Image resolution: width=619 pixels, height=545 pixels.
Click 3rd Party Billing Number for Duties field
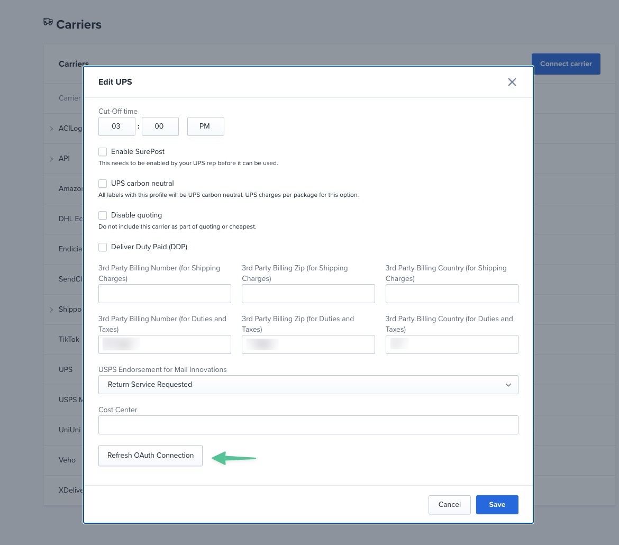pyautogui.click(x=165, y=344)
